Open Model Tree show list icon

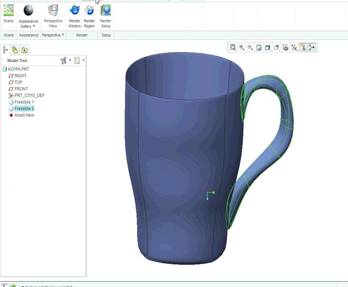point(77,60)
